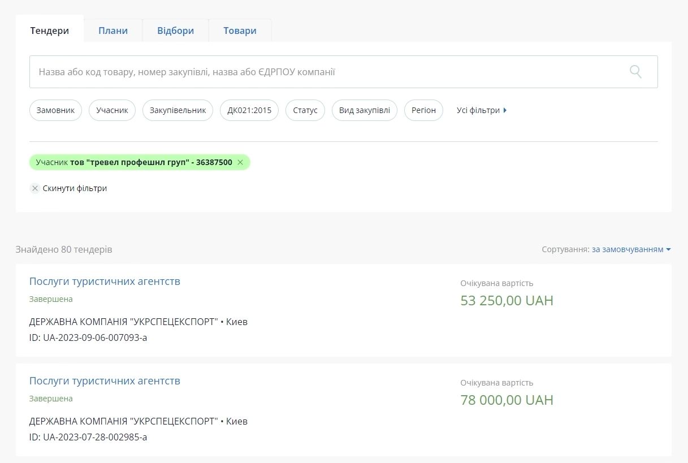Open the tender with ID UA-2023-07-28-002985-a
The height and width of the screenshot is (463, 688).
105,381
